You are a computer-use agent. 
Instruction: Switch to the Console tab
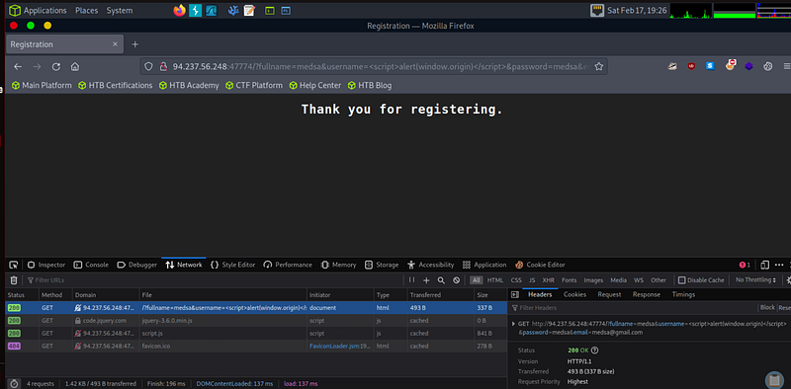coord(91,265)
